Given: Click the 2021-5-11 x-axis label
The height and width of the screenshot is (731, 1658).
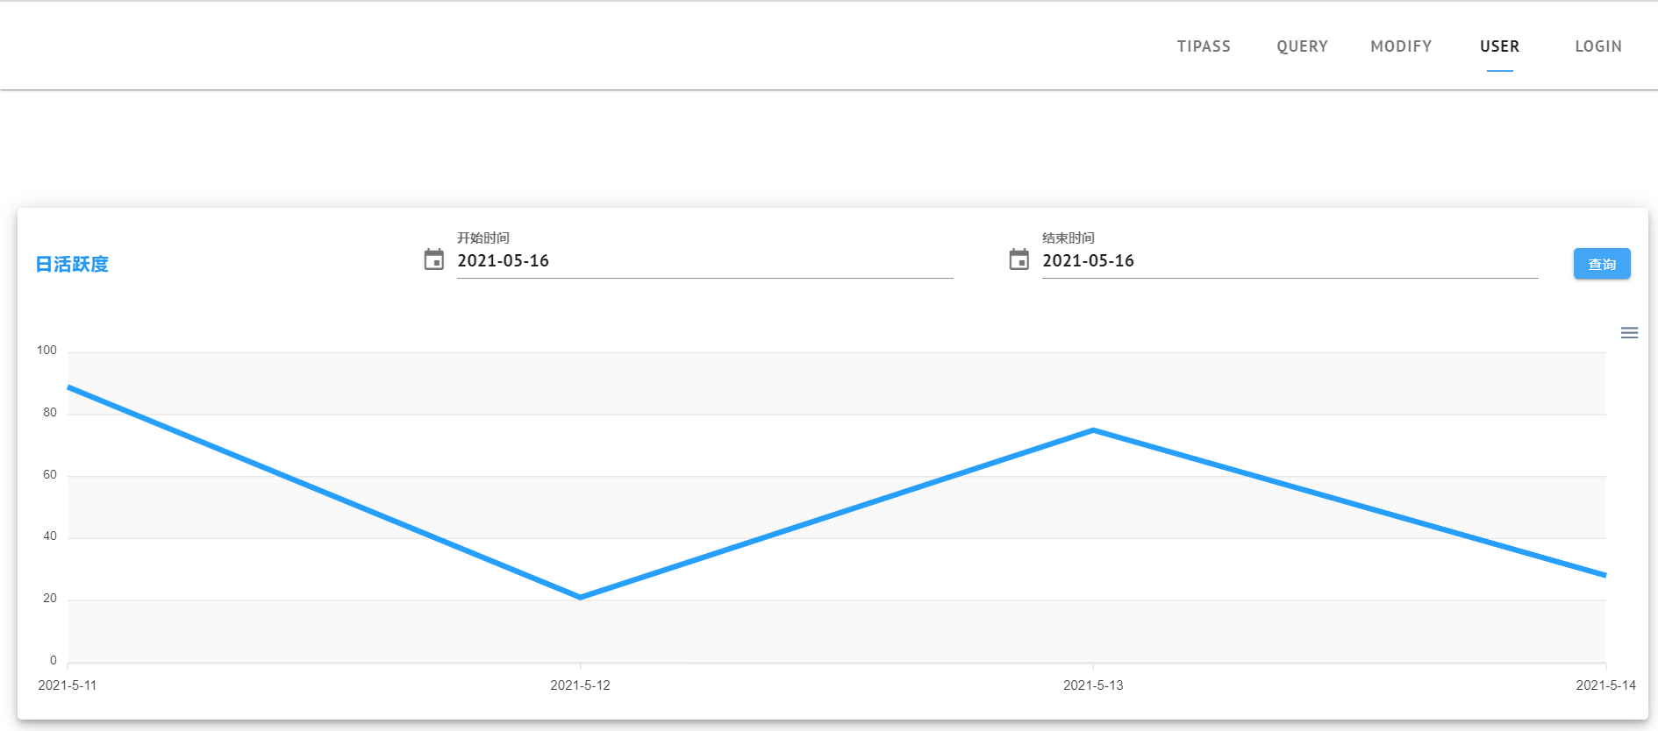Looking at the screenshot, I should click(x=68, y=685).
